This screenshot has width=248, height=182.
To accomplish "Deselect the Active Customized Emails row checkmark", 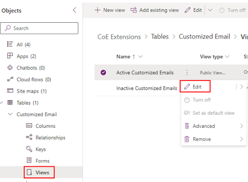I will (103, 72).
